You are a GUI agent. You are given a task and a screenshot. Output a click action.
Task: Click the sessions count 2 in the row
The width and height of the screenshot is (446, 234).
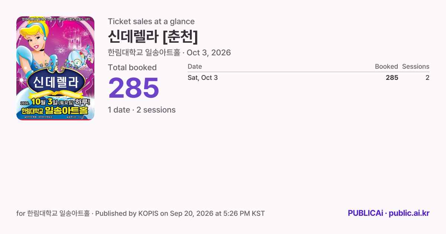click(427, 78)
